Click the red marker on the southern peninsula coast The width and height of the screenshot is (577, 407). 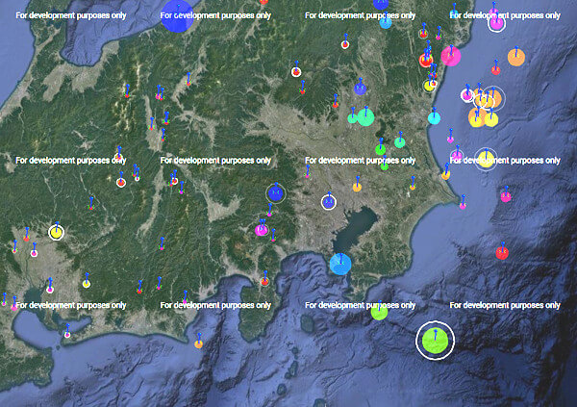pyautogui.click(x=264, y=281)
